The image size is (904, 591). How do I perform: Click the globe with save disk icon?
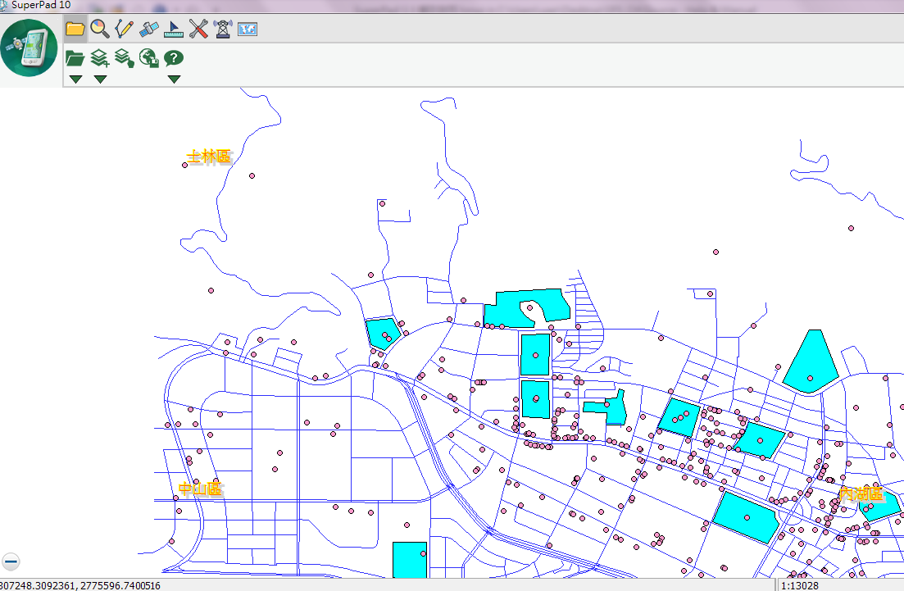(x=149, y=57)
